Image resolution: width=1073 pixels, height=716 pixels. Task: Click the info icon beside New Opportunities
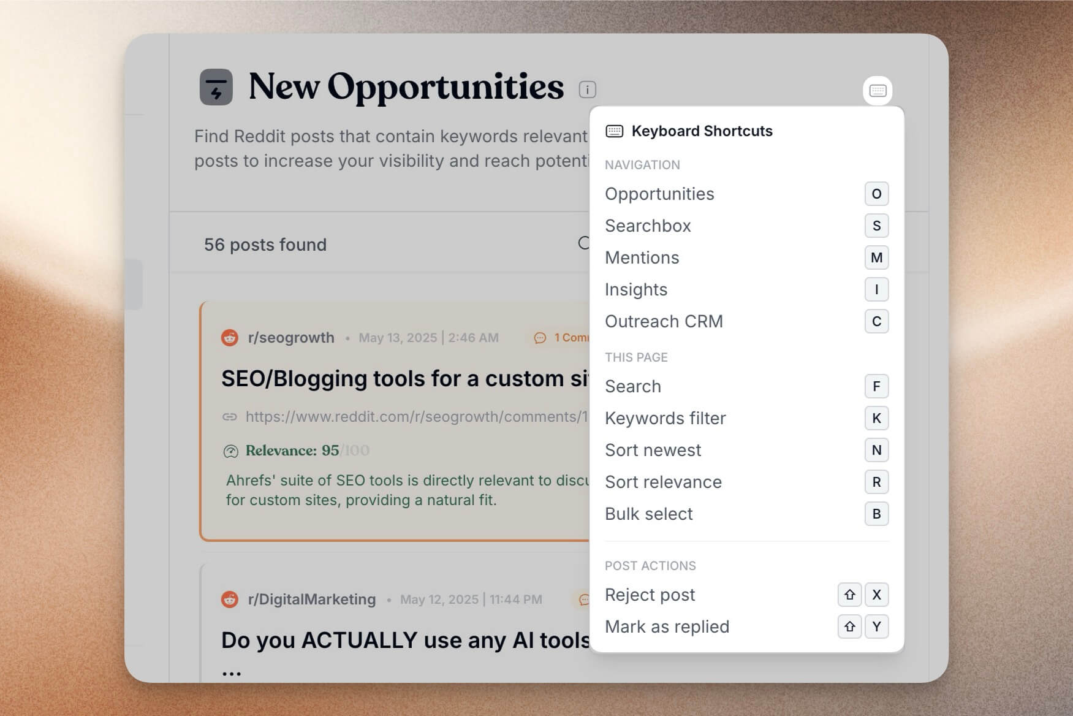pyautogui.click(x=587, y=89)
